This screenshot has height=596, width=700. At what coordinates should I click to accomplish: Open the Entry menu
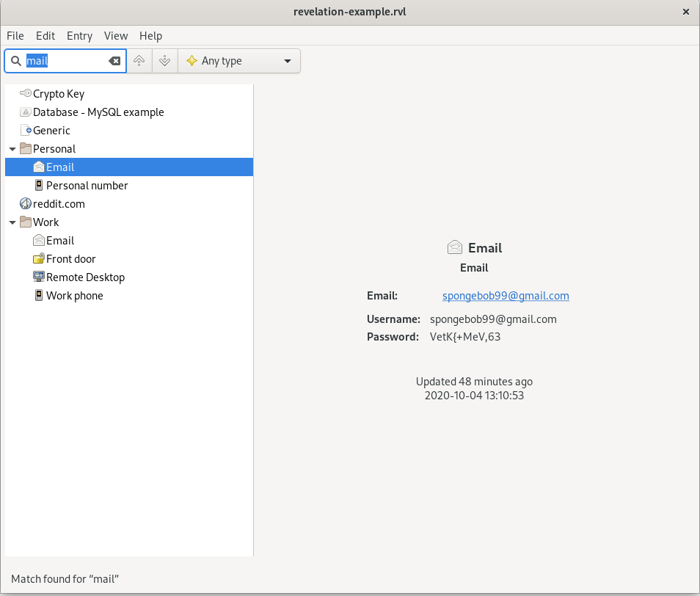[x=79, y=36]
